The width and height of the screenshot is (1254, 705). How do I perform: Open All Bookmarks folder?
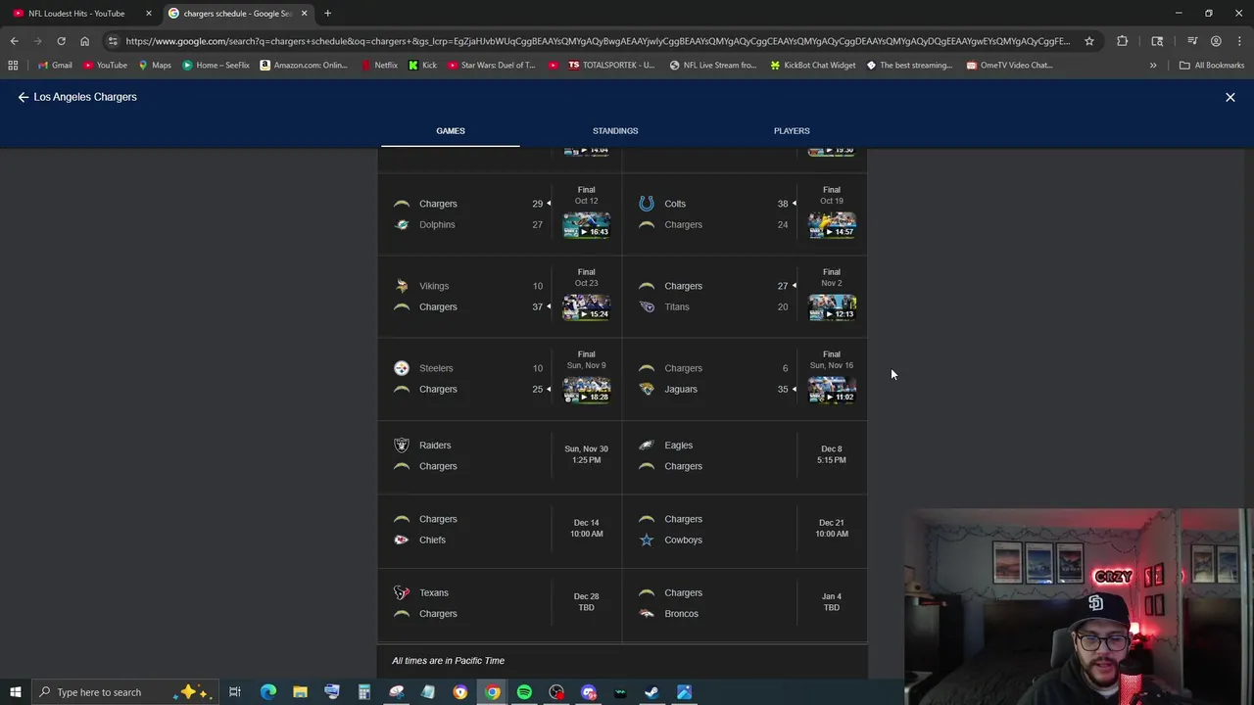(1212, 66)
